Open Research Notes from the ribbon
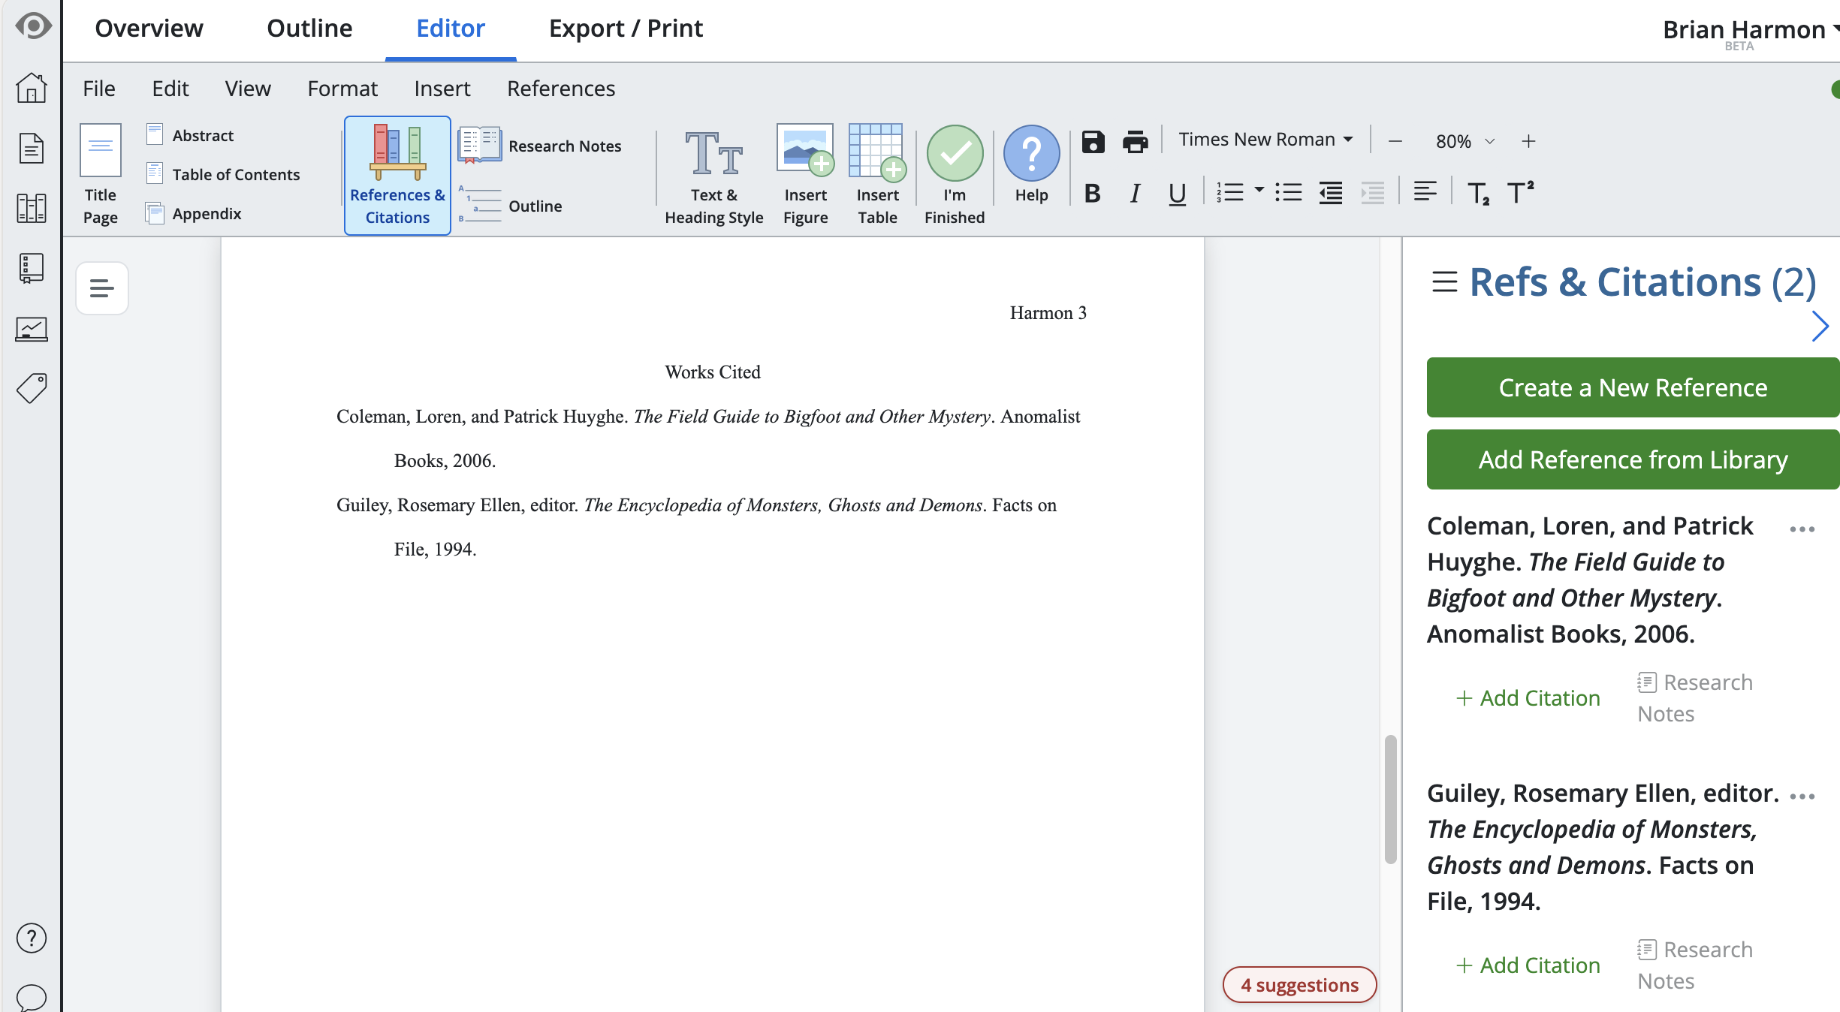 pyautogui.click(x=540, y=146)
